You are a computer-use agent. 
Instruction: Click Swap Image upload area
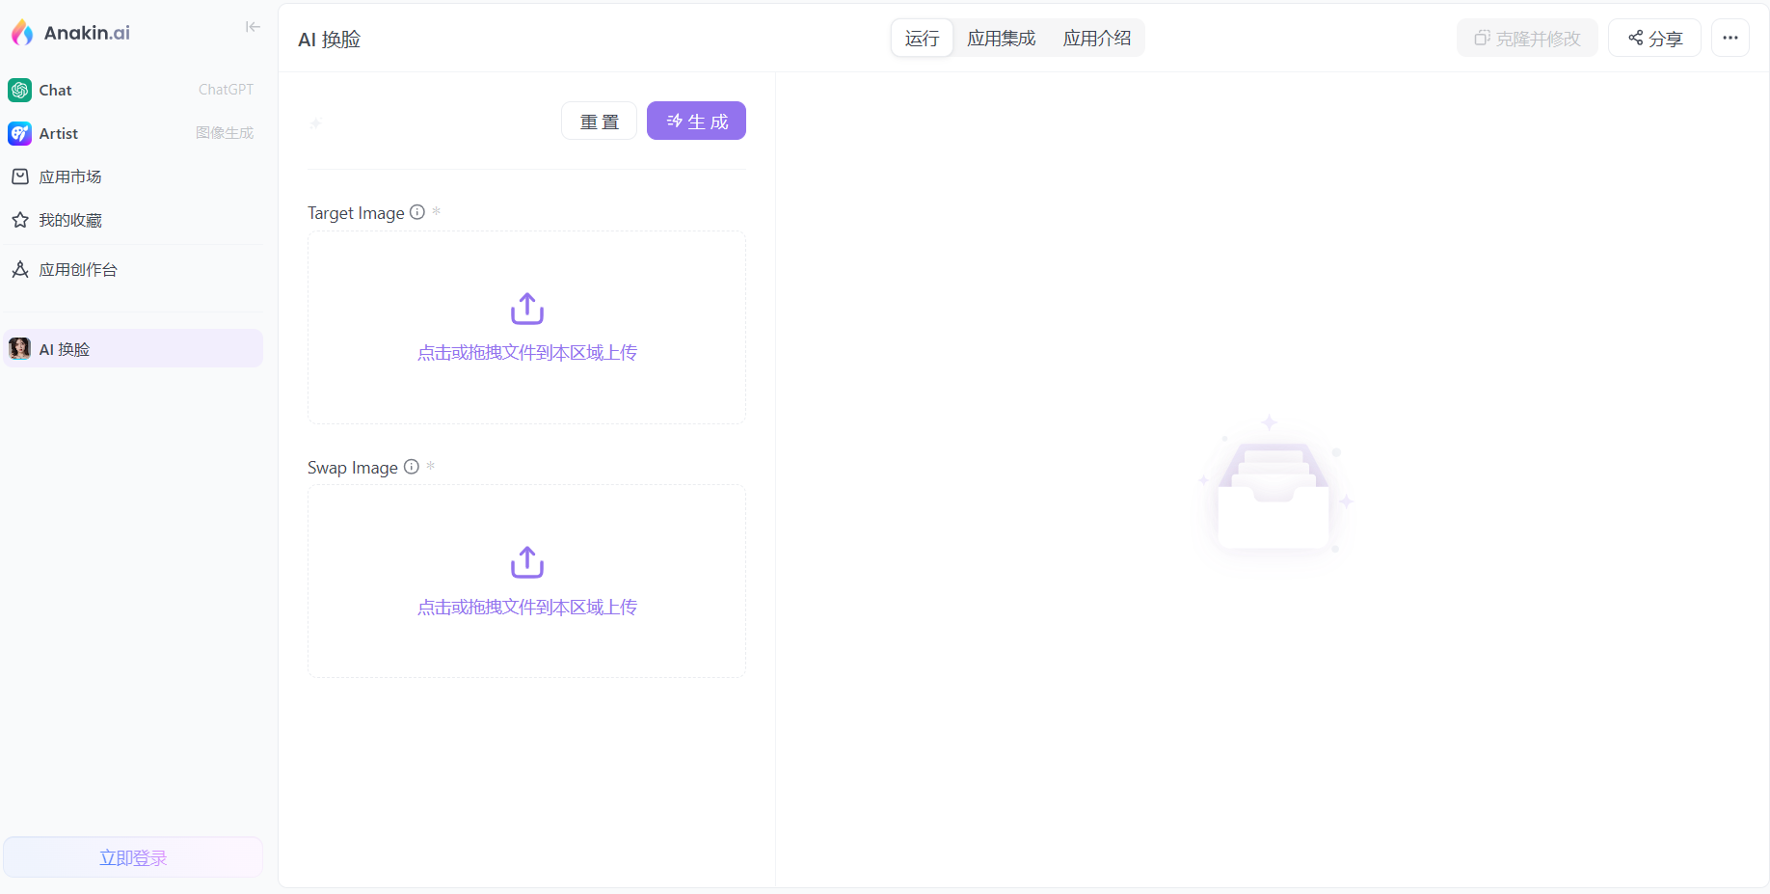(x=526, y=582)
